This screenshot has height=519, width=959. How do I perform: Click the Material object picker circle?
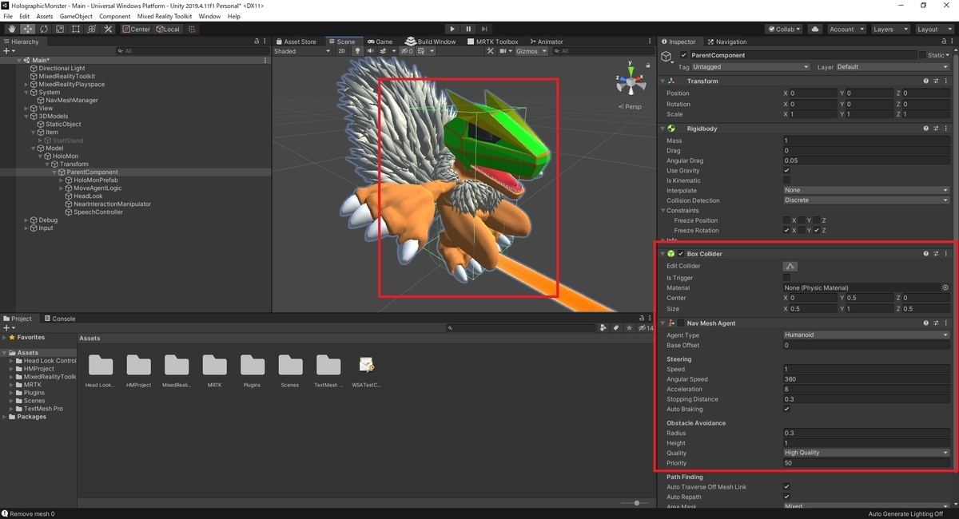(x=945, y=287)
